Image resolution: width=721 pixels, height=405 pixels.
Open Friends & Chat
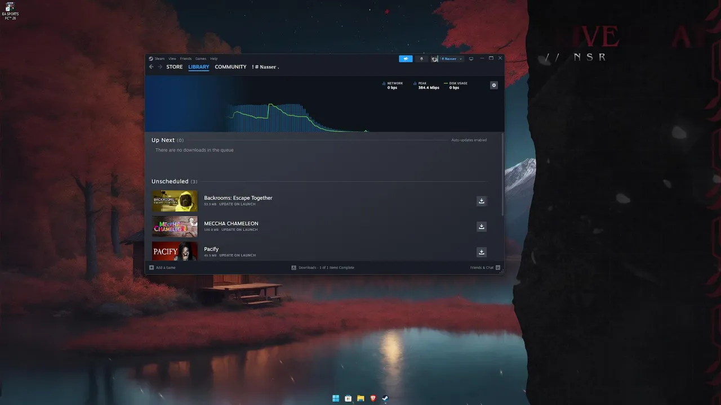coord(485,268)
